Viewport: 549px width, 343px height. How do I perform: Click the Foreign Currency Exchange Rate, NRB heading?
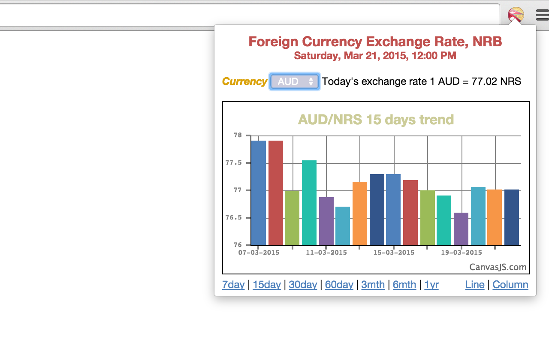click(375, 42)
